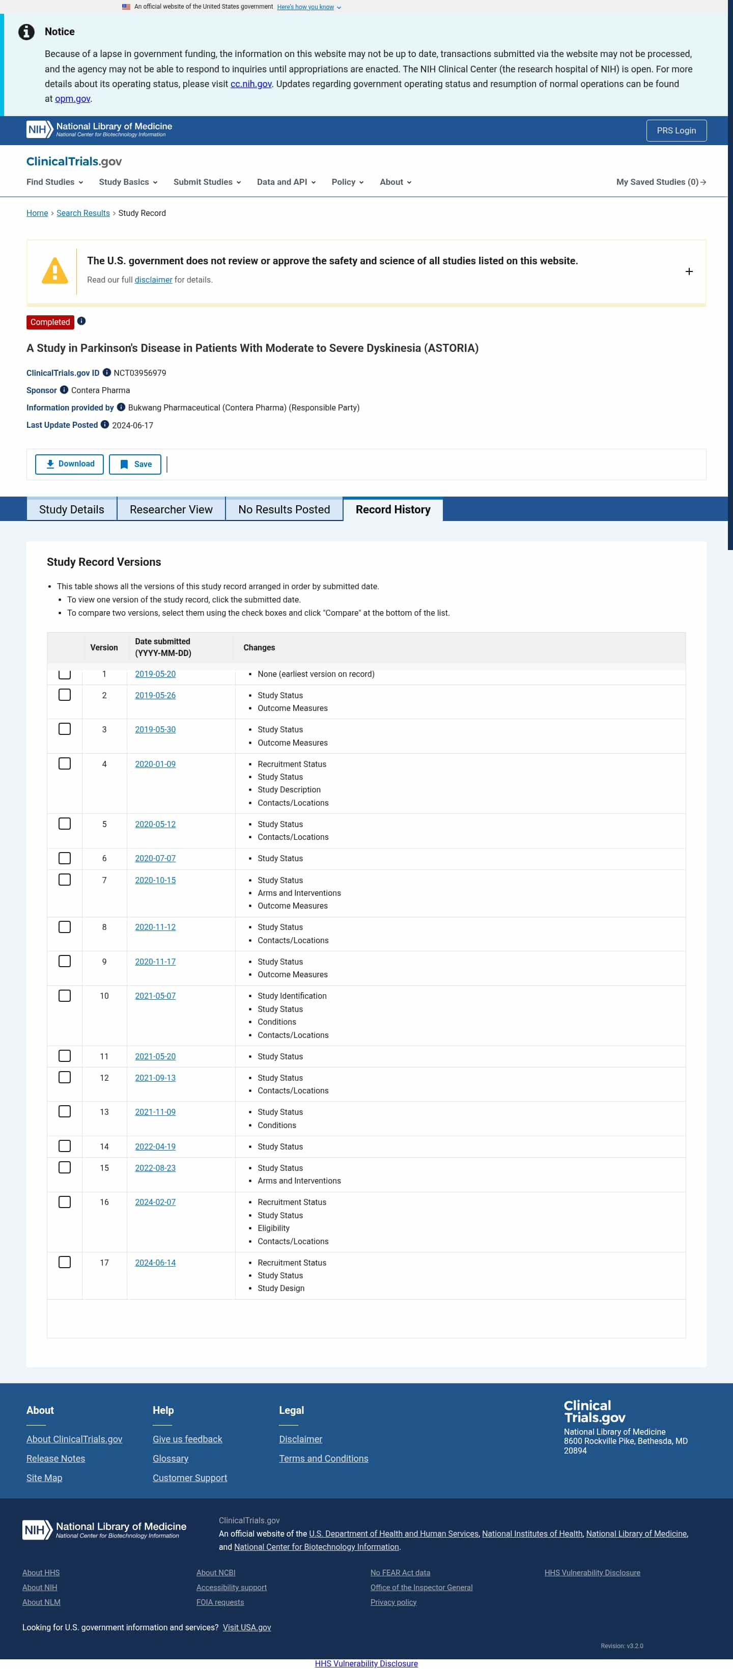Expand the government disclaimer plus icon

(x=689, y=271)
